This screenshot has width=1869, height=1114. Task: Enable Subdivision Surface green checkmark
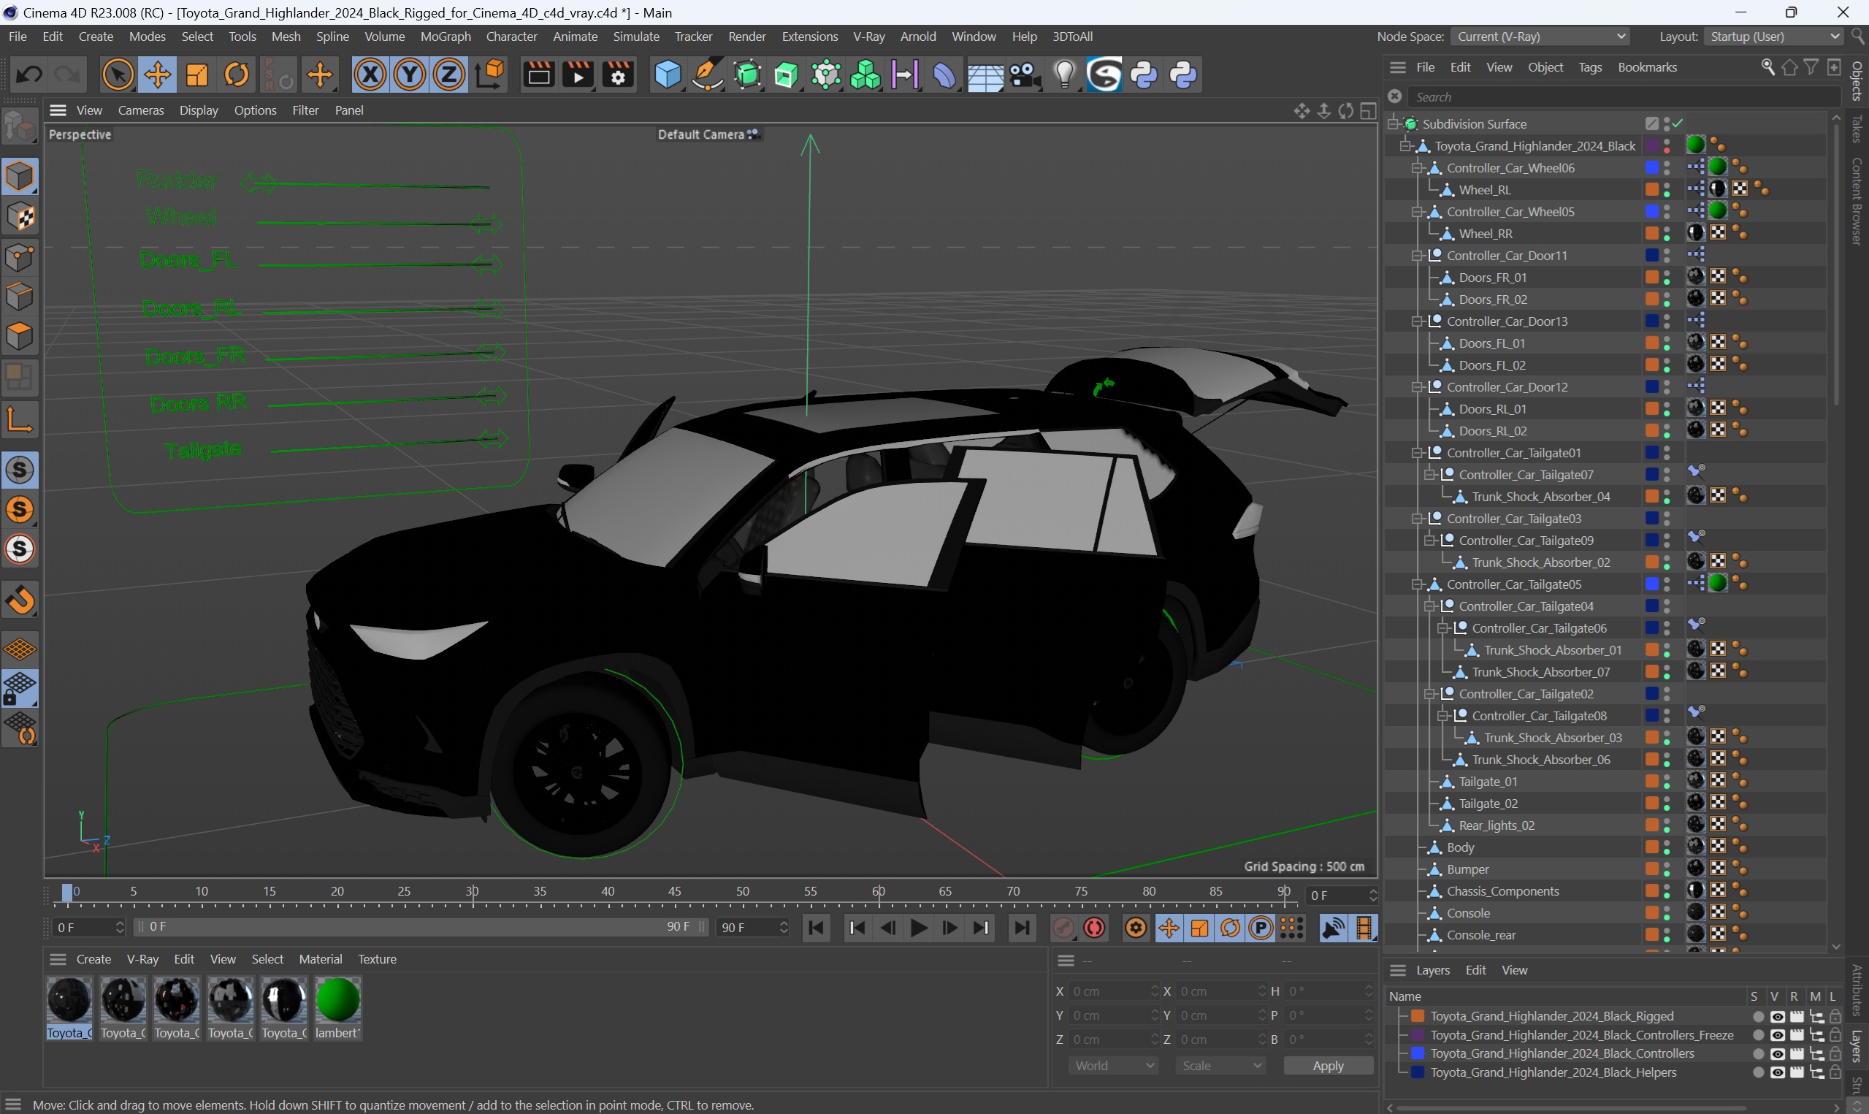[x=1678, y=124]
